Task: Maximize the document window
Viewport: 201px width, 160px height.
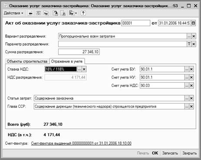Action: (x=189, y=6)
